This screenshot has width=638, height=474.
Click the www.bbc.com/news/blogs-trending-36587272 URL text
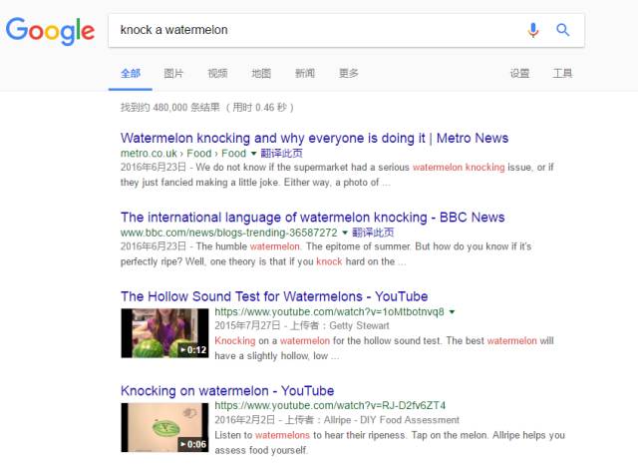coord(228,233)
